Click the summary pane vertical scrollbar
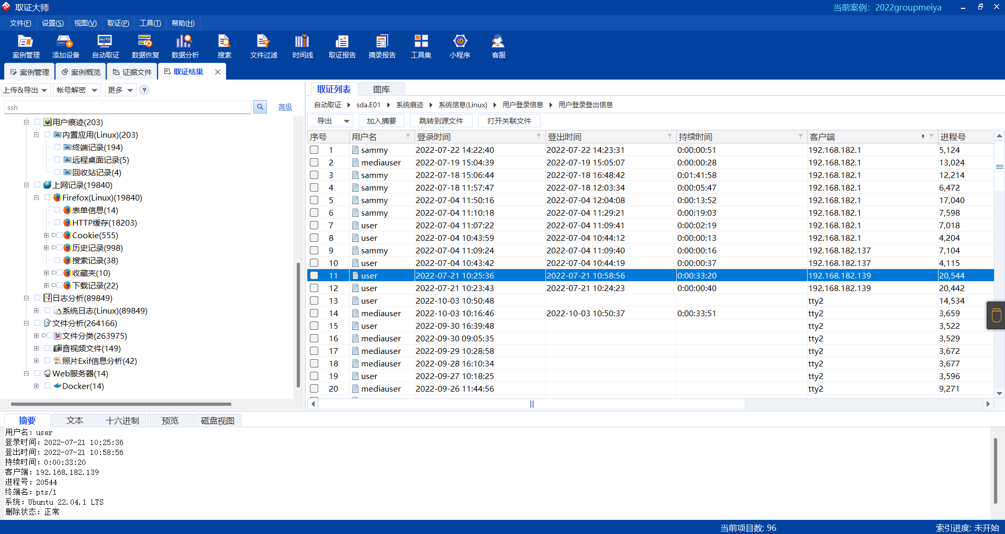Image resolution: width=1005 pixels, height=534 pixels. [996, 470]
